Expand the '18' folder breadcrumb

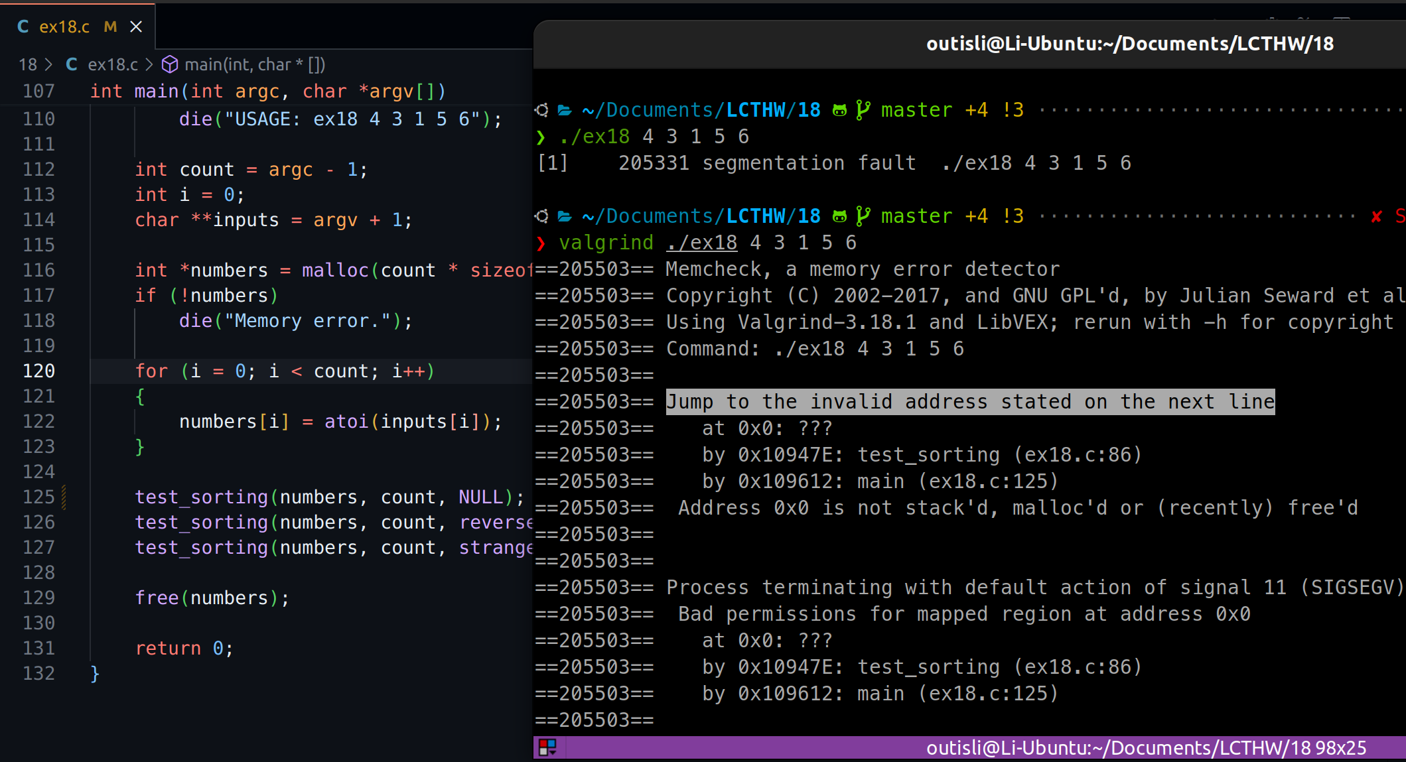click(x=28, y=64)
